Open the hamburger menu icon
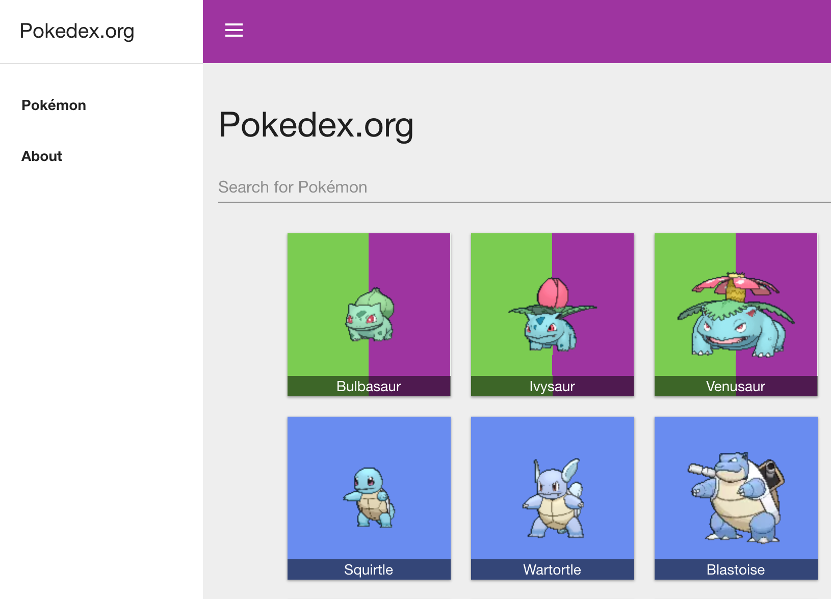 click(x=234, y=30)
